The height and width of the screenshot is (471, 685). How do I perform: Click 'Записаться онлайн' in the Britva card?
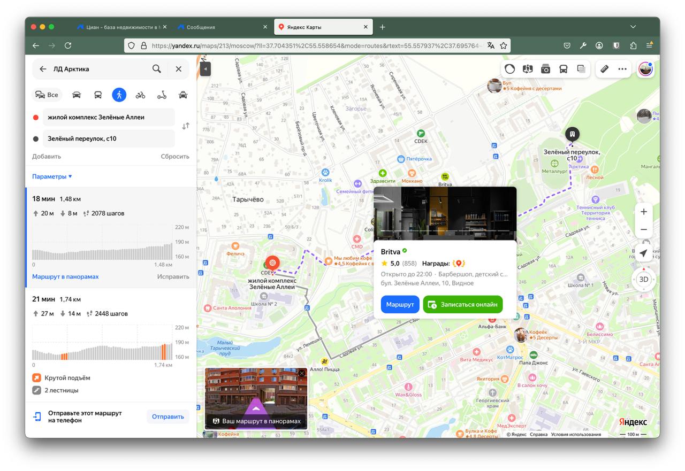pos(463,304)
